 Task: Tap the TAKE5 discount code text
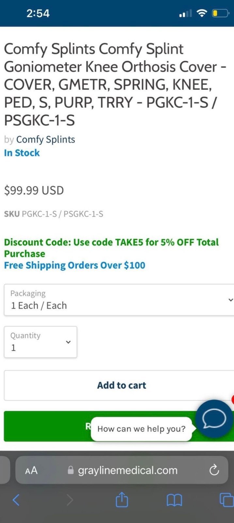pyautogui.click(x=129, y=242)
